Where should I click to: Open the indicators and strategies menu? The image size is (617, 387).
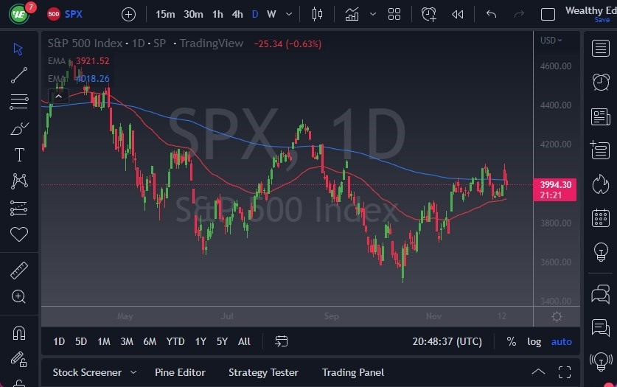point(352,15)
